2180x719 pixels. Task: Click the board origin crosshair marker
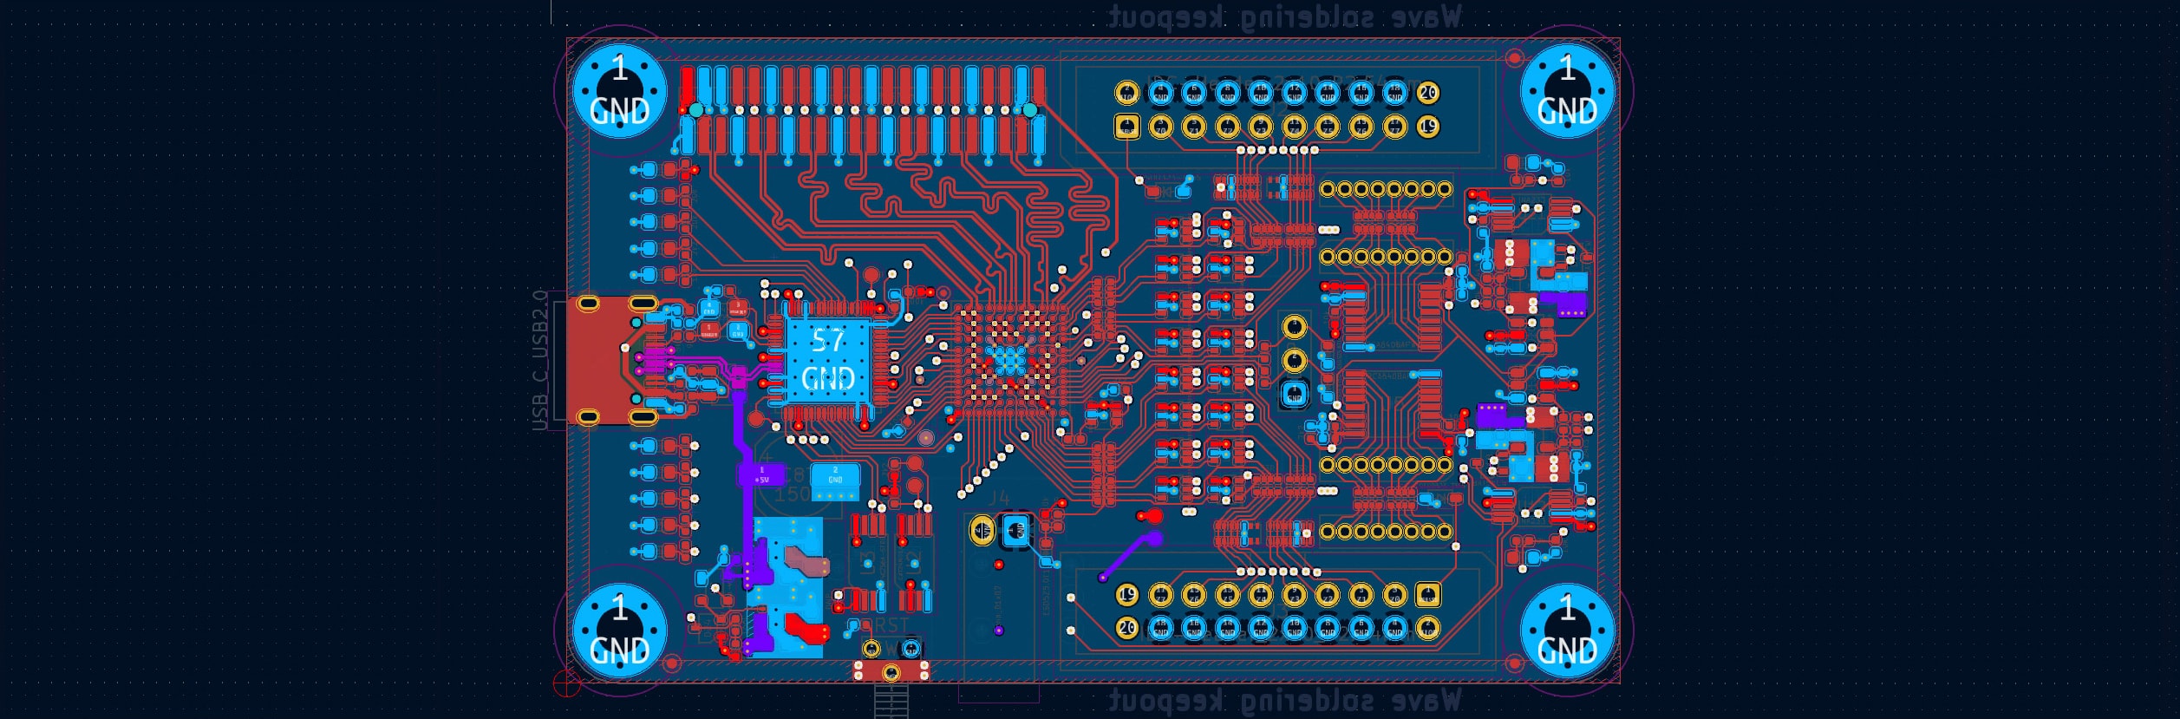pos(566,683)
